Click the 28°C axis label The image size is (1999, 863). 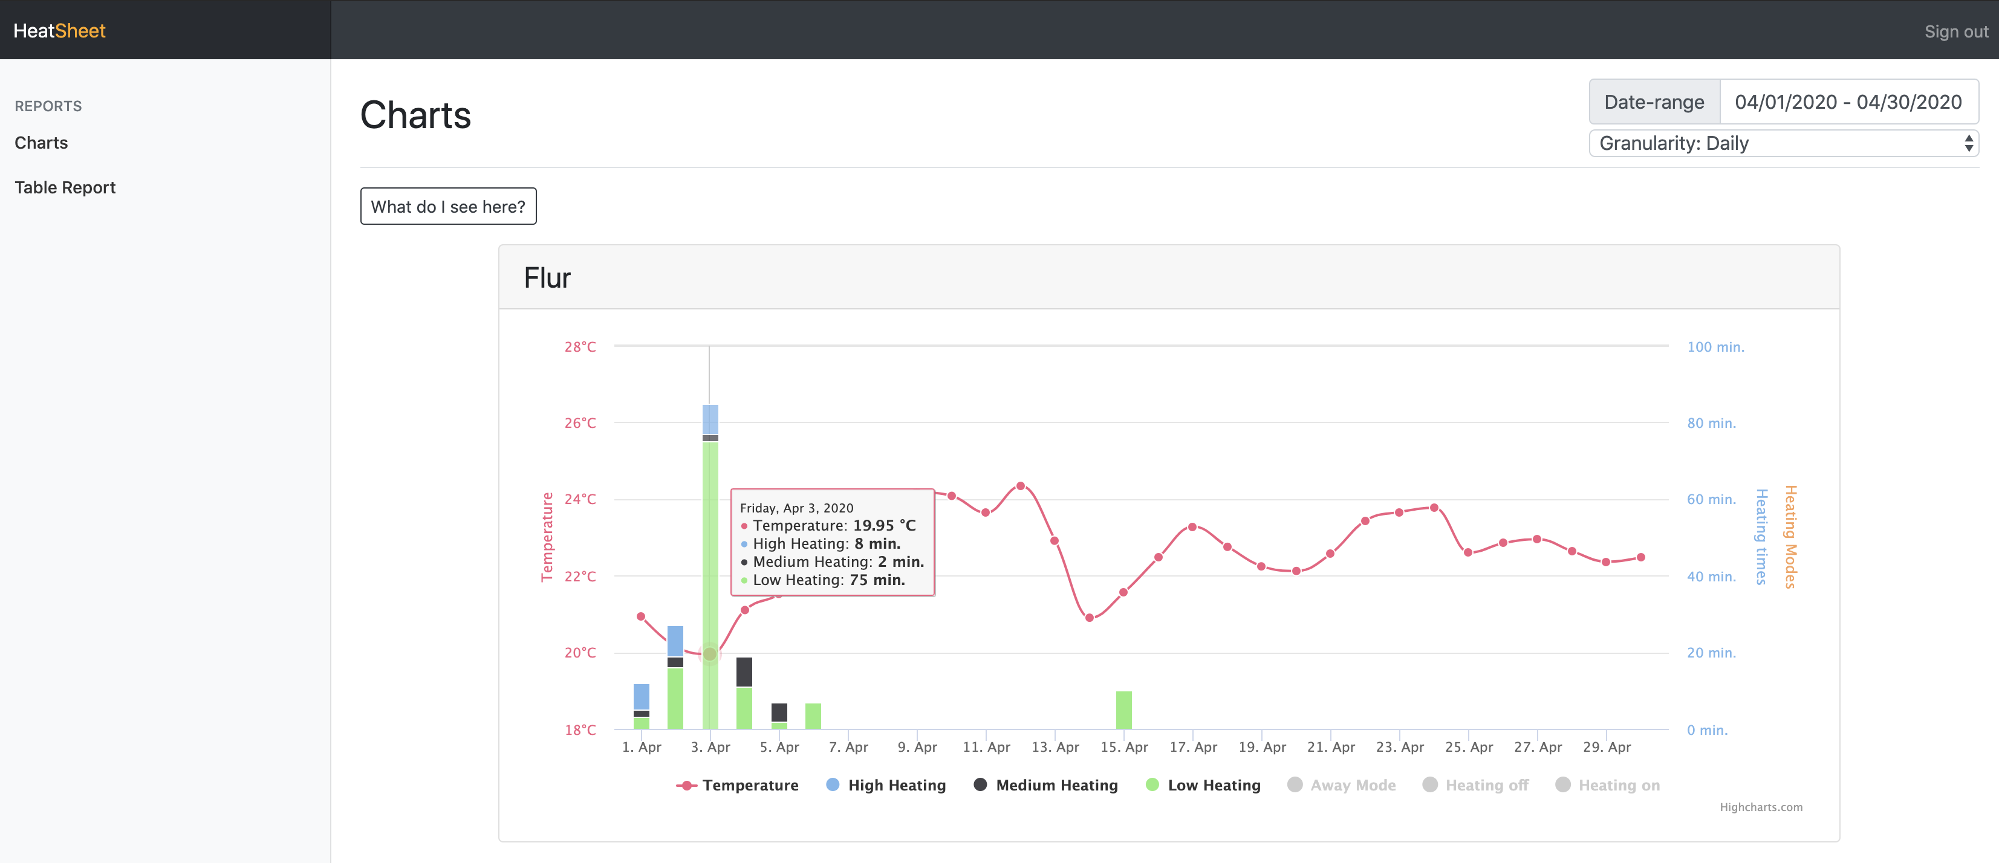pyautogui.click(x=580, y=347)
